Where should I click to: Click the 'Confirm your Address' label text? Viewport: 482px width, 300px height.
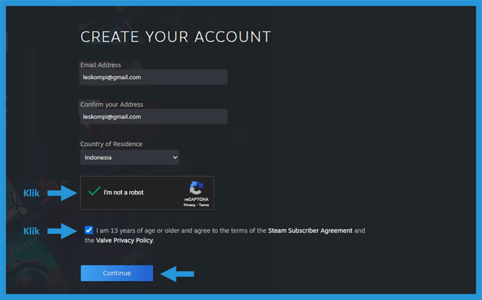pos(112,105)
